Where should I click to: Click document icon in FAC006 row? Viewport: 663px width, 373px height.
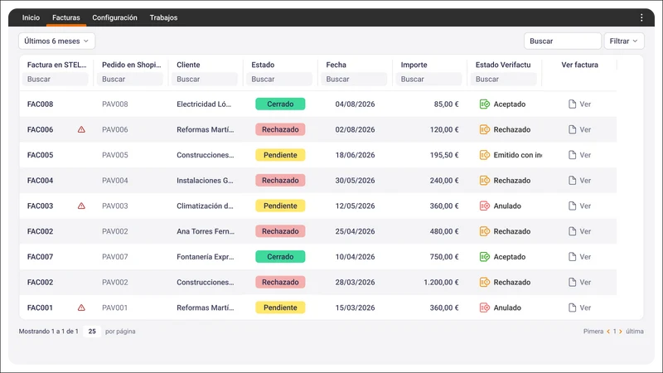[x=572, y=129]
